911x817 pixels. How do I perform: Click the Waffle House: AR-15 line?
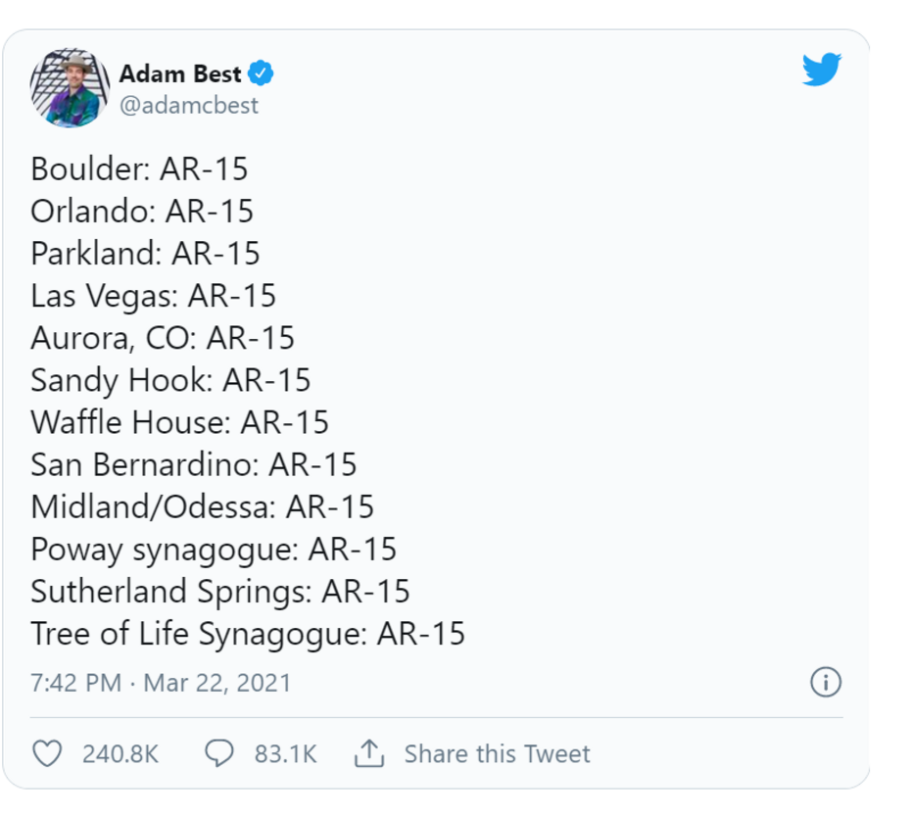[179, 421]
